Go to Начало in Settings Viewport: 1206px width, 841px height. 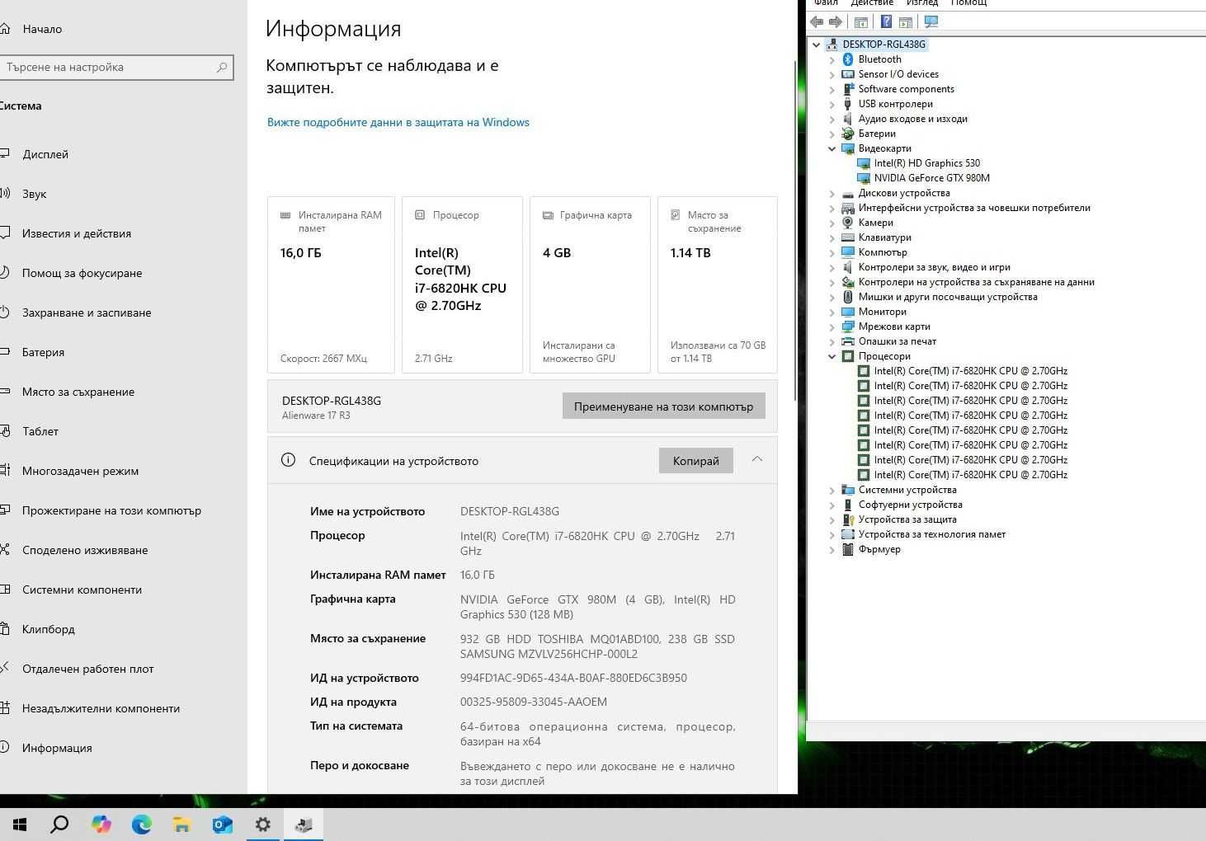point(42,29)
